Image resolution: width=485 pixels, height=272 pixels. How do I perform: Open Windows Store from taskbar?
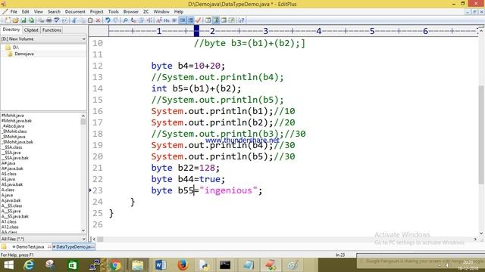pyautogui.click(x=73, y=265)
